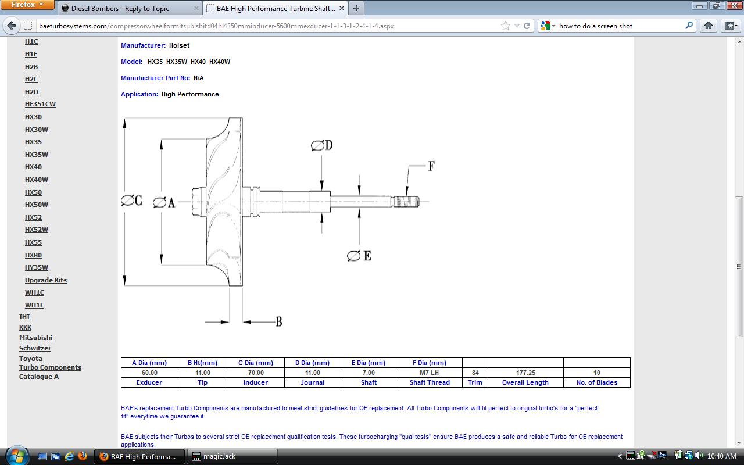Close the Diesel Bombers tab
Screen dimensions: 744x465
(x=196, y=9)
